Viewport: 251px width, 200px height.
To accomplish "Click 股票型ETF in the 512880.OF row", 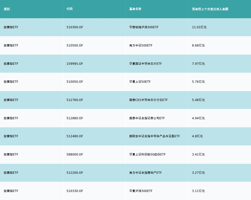I will pyautogui.click(x=11, y=118).
